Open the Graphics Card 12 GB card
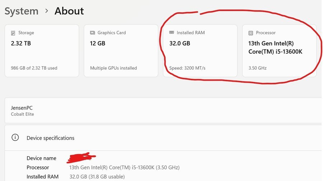 [121, 51]
